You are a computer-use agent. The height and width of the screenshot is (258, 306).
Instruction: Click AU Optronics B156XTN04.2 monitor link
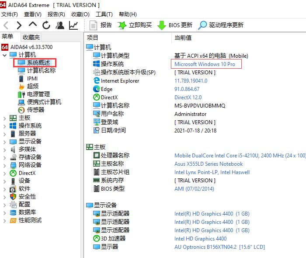219,247
